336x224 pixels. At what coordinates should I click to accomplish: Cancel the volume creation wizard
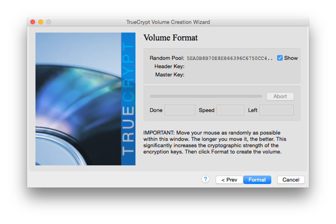(291, 180)
